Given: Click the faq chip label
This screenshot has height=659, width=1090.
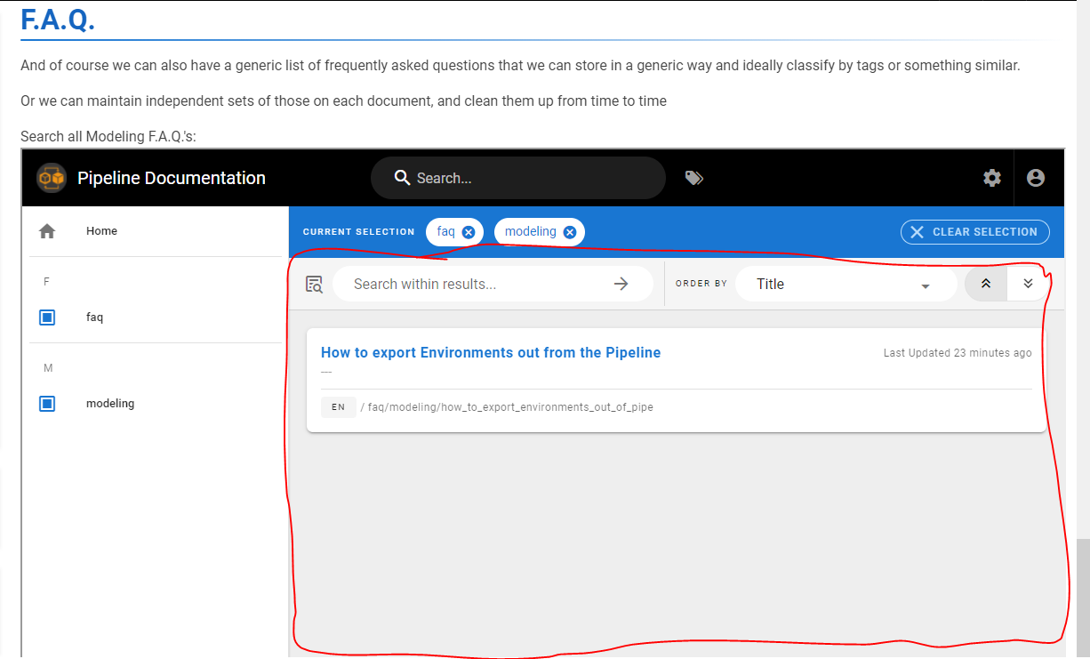Looking at the screenshot, I should [446, 231].
